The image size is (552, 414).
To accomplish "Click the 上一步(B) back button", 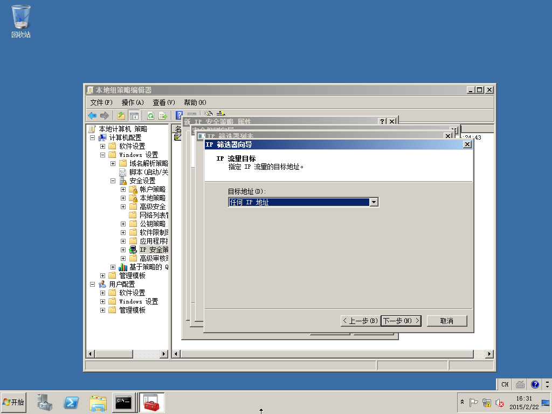I will 361,321.
